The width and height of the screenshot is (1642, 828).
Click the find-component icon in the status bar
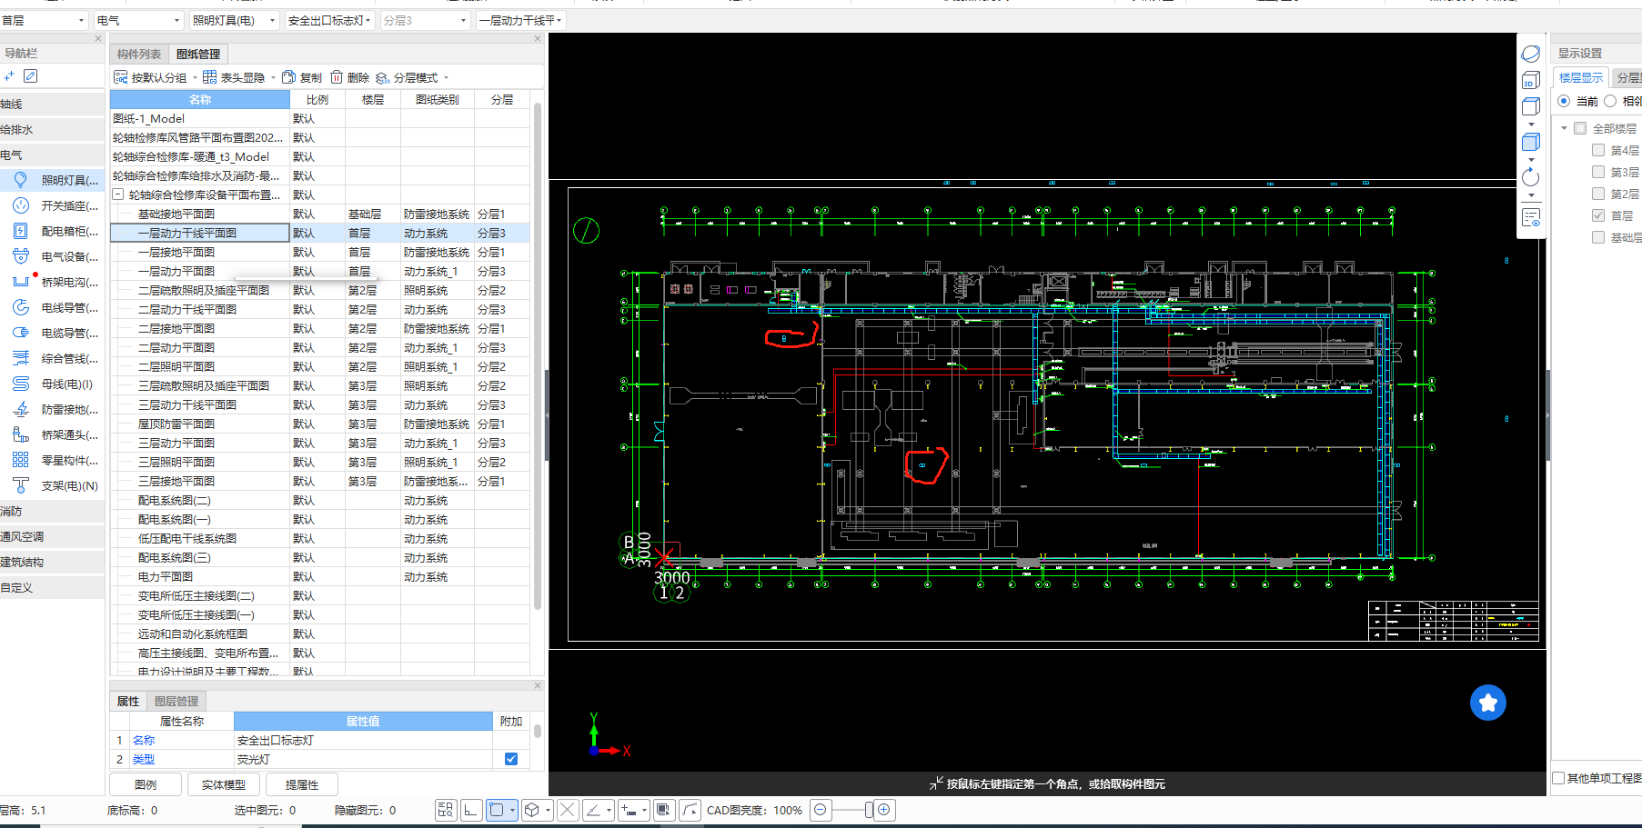coord(445,810)
